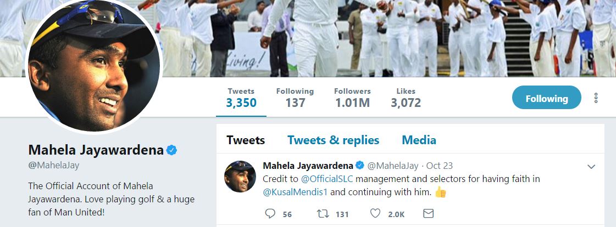The width and height of the screenshot is (616, 227).
Task: Switch to Tweets & replies tab
Action: click(x=333, y=140)
